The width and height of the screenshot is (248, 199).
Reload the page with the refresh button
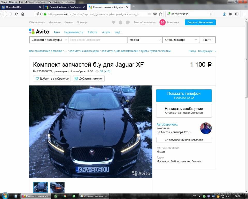pos(17,14)
